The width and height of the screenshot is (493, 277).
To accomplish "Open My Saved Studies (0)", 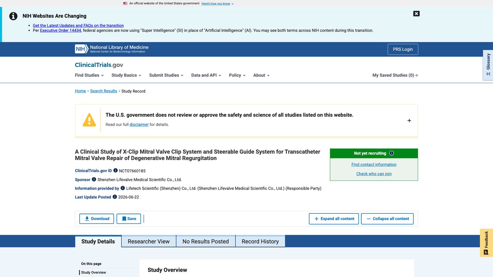I will (x=395, y=75).
